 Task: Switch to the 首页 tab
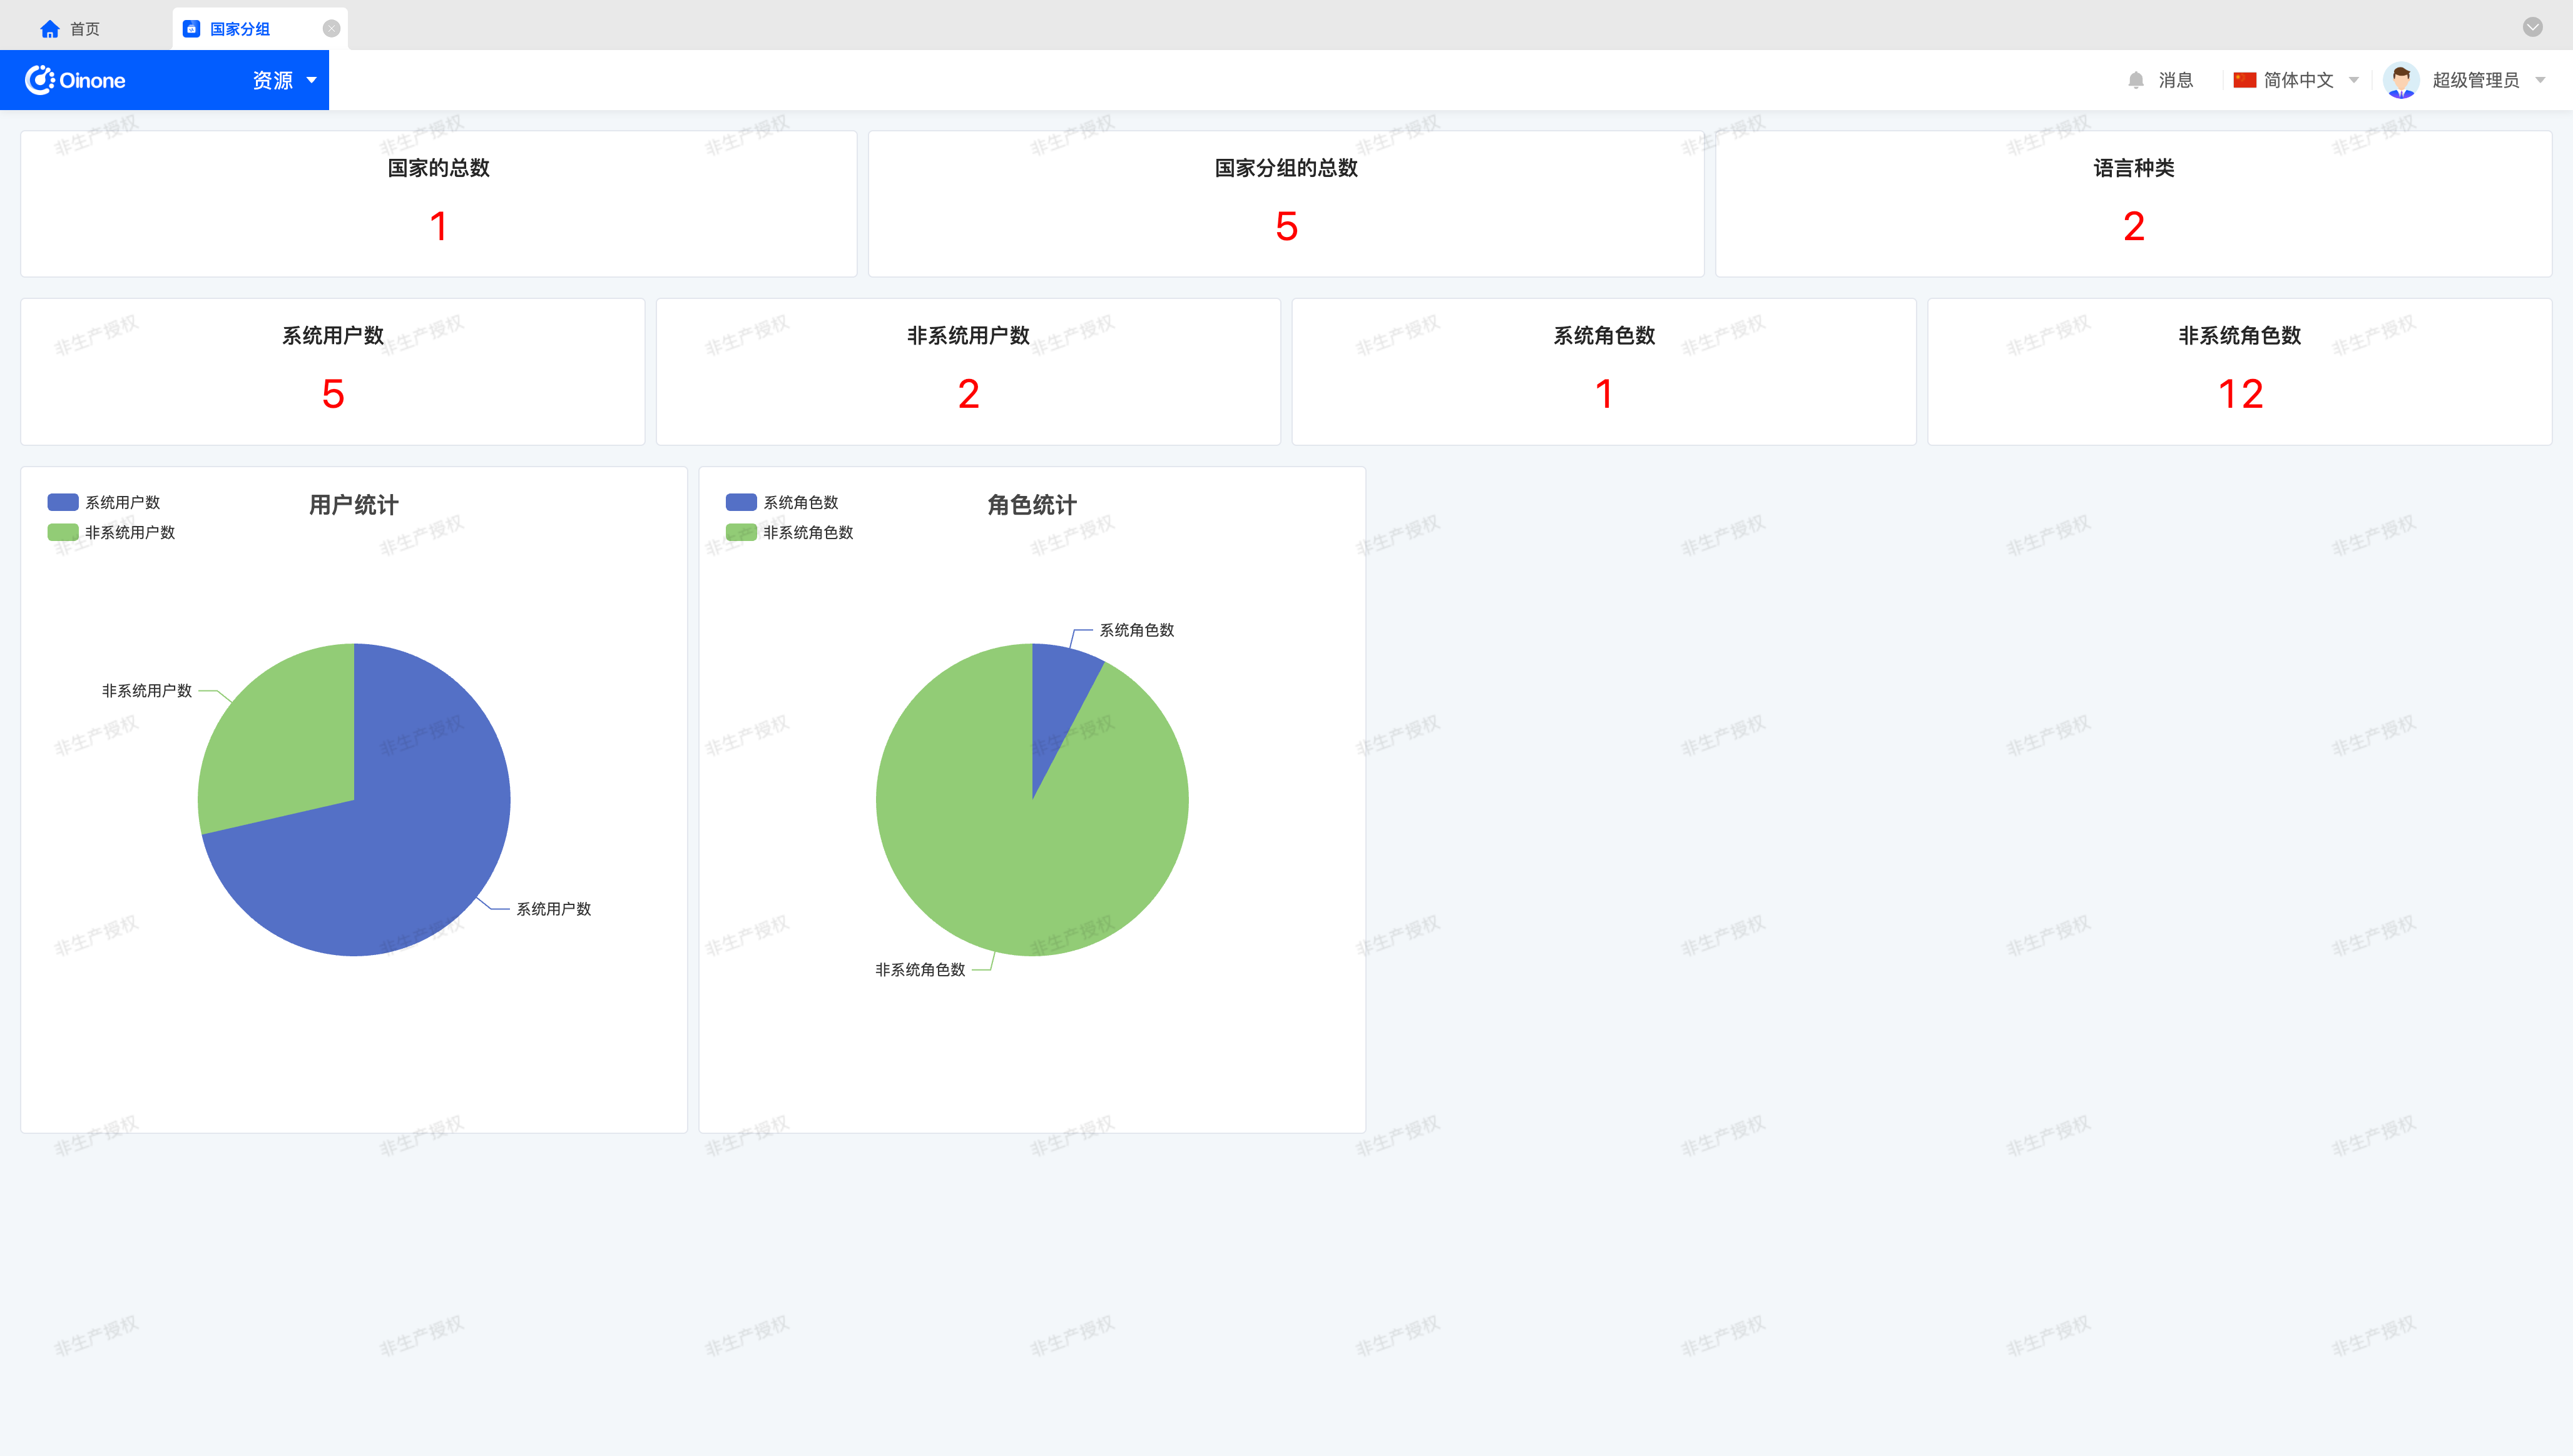(x=85, y=29)
